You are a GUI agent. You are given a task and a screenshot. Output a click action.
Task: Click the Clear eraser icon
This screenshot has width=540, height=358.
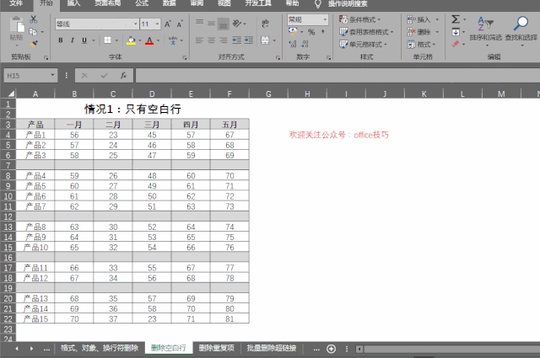pos(456,44)
